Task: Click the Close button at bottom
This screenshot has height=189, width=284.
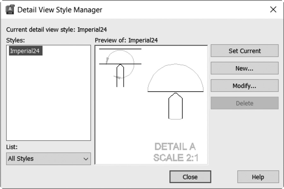Action: click(190, 177)
